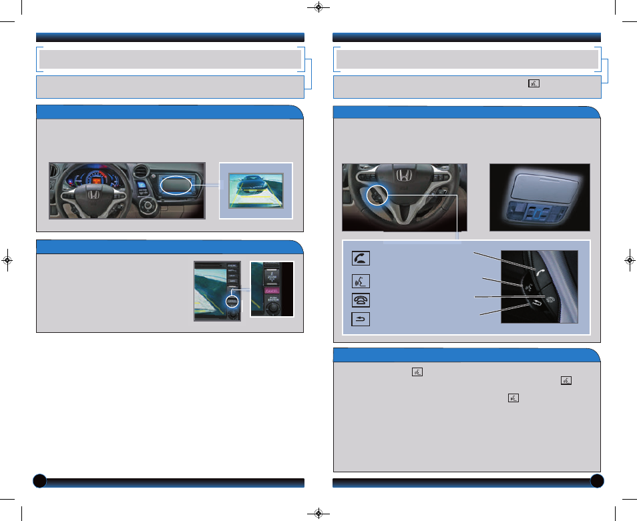637x521 pixels.
Task: Click the lowest talk icon in bottom right panel
Action: click(x=513, y=398)
